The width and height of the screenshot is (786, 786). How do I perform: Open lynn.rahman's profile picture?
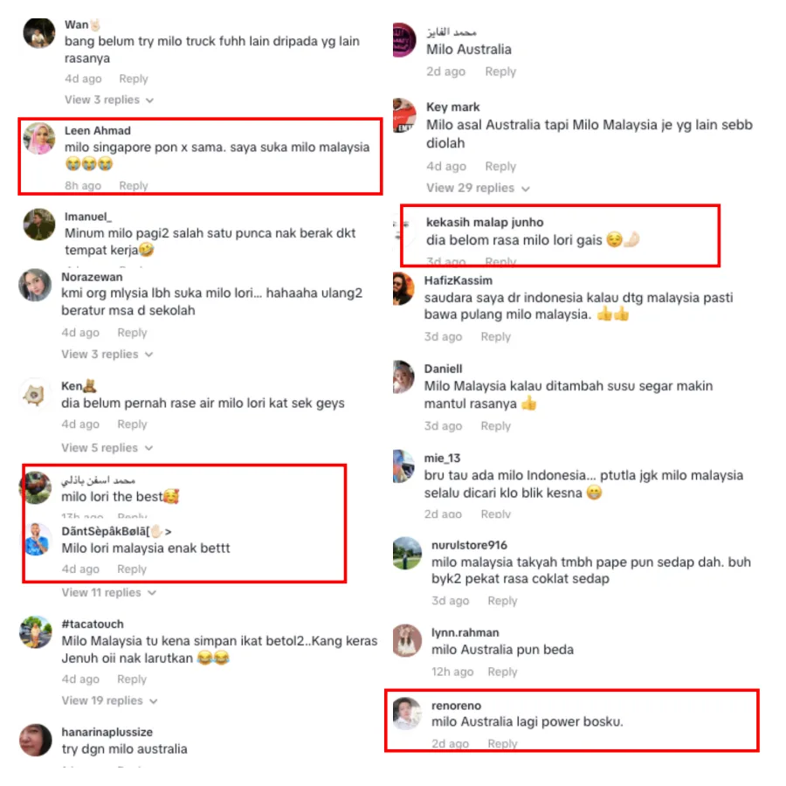(407, 640)
